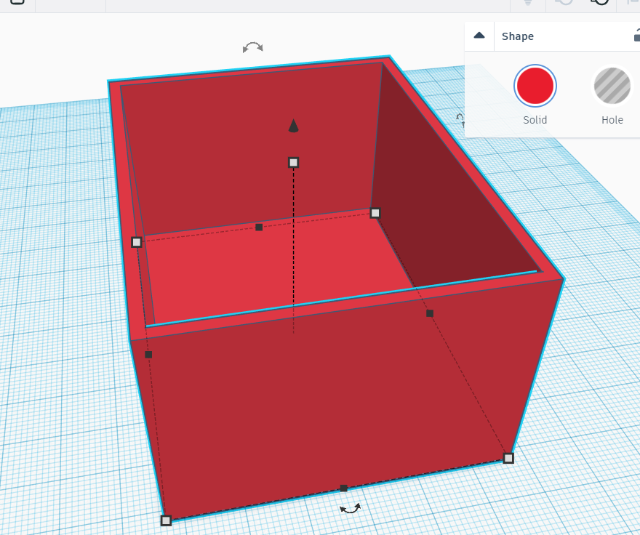This screenshot has width=640, height=535.
Task: Open the red Solid color swatch
Action: 535,84
